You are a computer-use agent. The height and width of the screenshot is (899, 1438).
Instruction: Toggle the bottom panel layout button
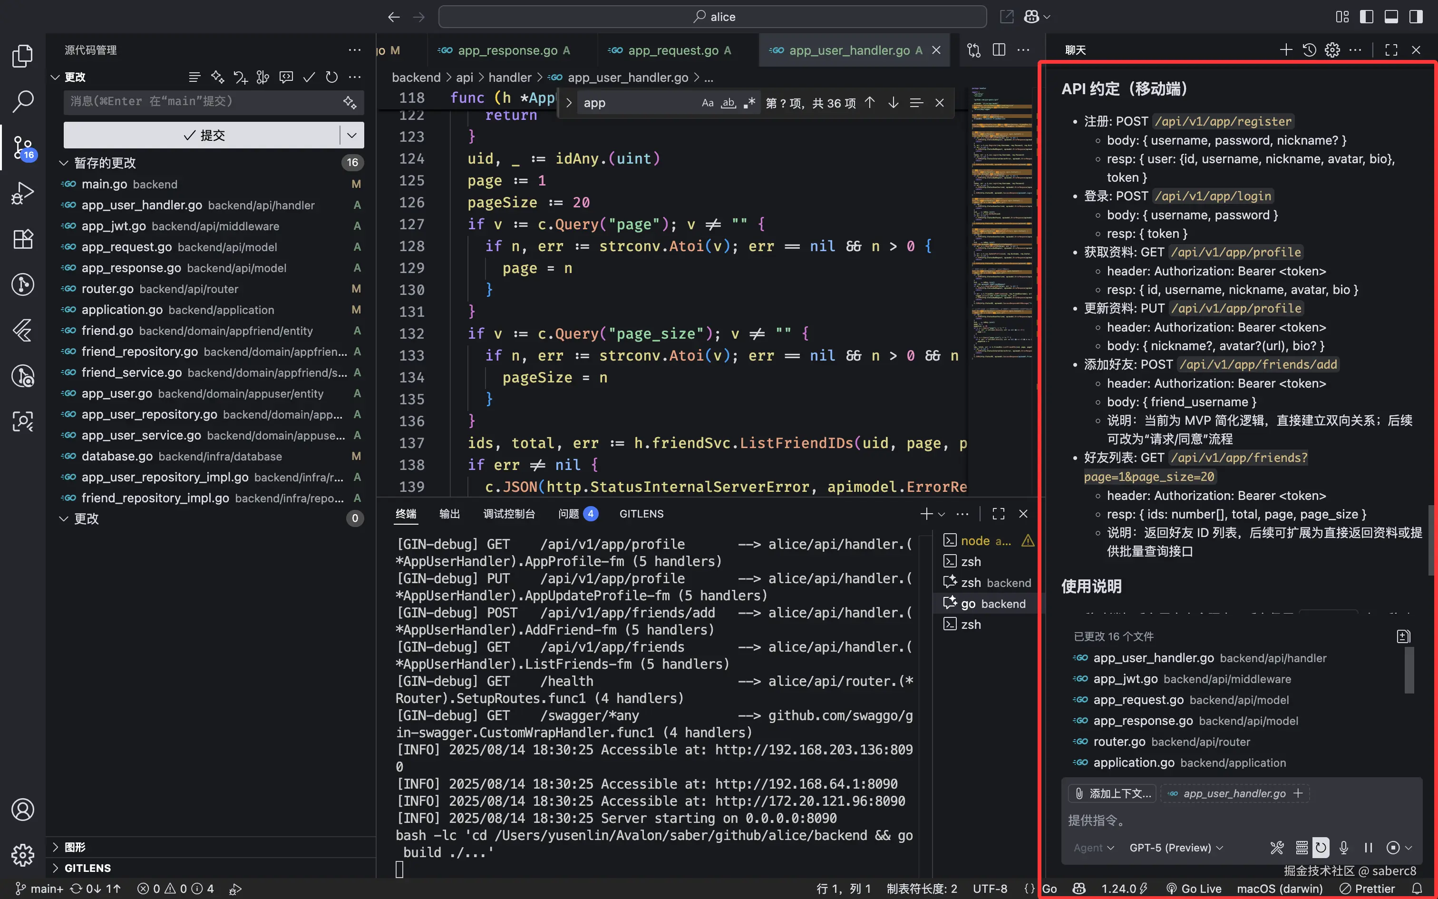(1391, 17)
